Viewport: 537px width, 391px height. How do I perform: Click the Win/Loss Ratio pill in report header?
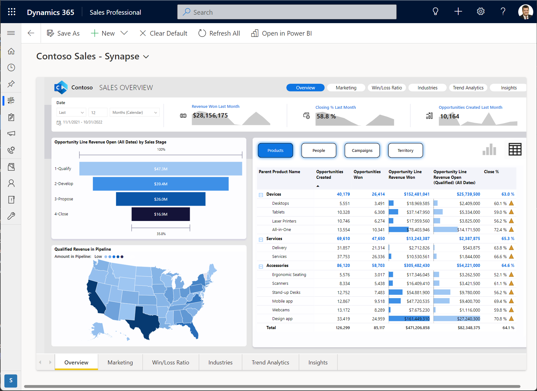coord(387,88)
